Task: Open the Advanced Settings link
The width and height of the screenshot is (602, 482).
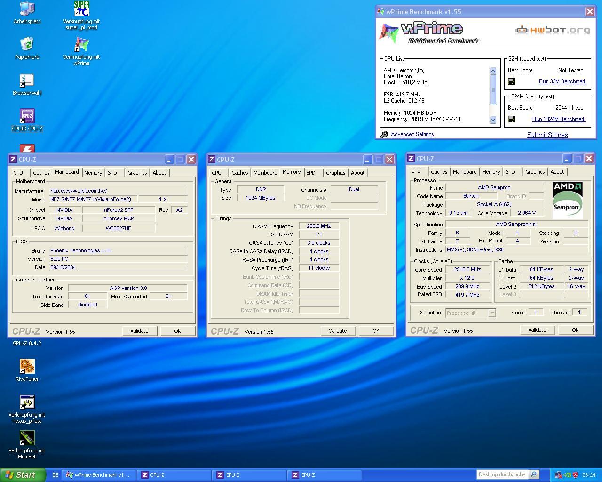Action: pos(412,134)
